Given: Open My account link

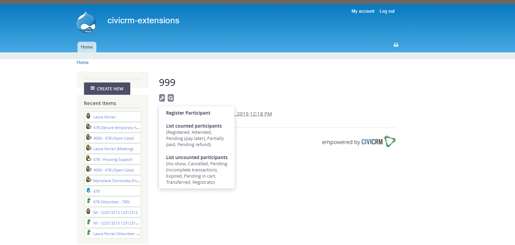Looking at the screenshot, I should coord(363,11).
